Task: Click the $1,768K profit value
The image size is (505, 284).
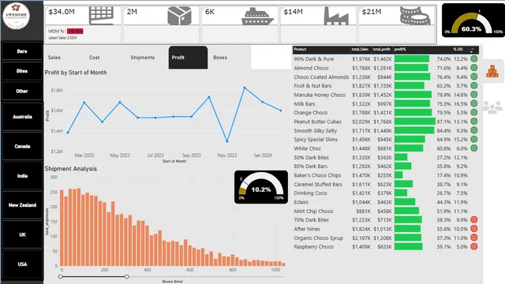Action: coord(383,121)
